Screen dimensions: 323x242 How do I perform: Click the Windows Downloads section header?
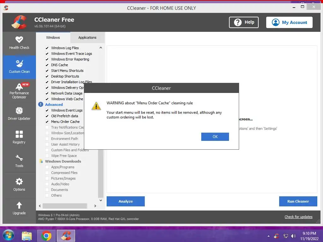click(63, 161)
